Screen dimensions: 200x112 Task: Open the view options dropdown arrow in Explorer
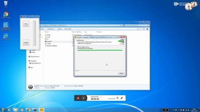[140, 29]
